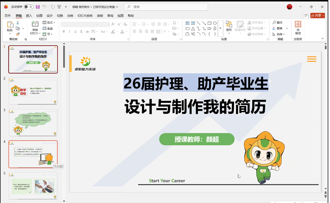330x203 pixels.
Task: Select the Format Painter brush icon
Action: 18,34
